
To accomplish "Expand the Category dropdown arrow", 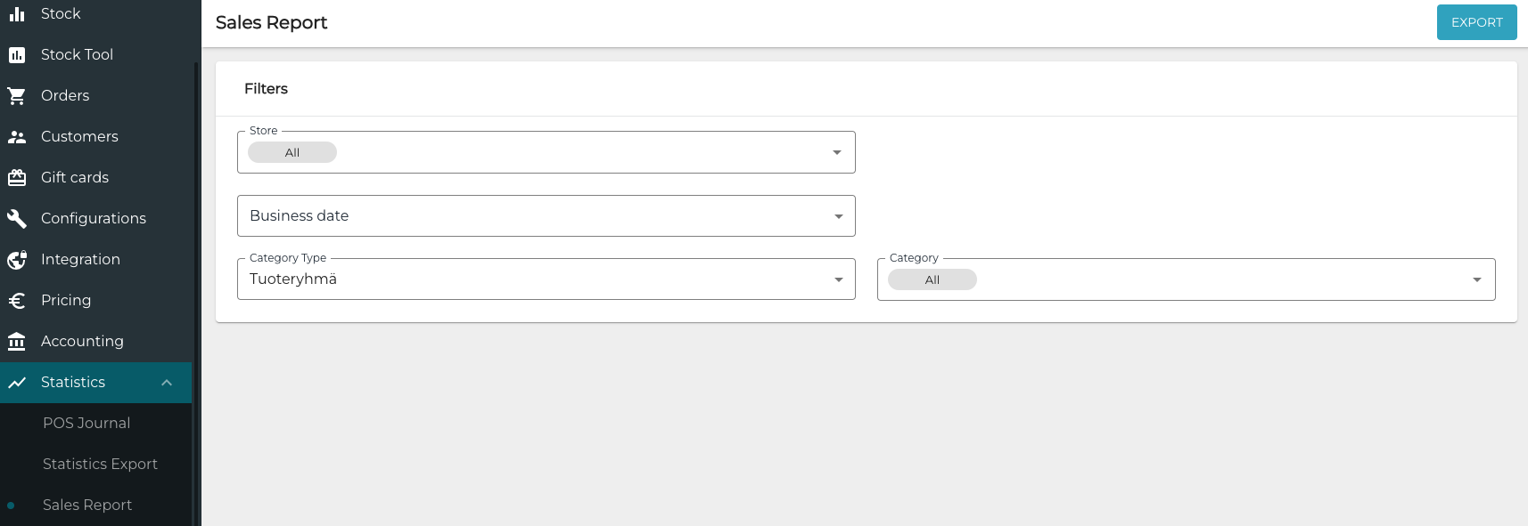I will tap(1476, 279).
